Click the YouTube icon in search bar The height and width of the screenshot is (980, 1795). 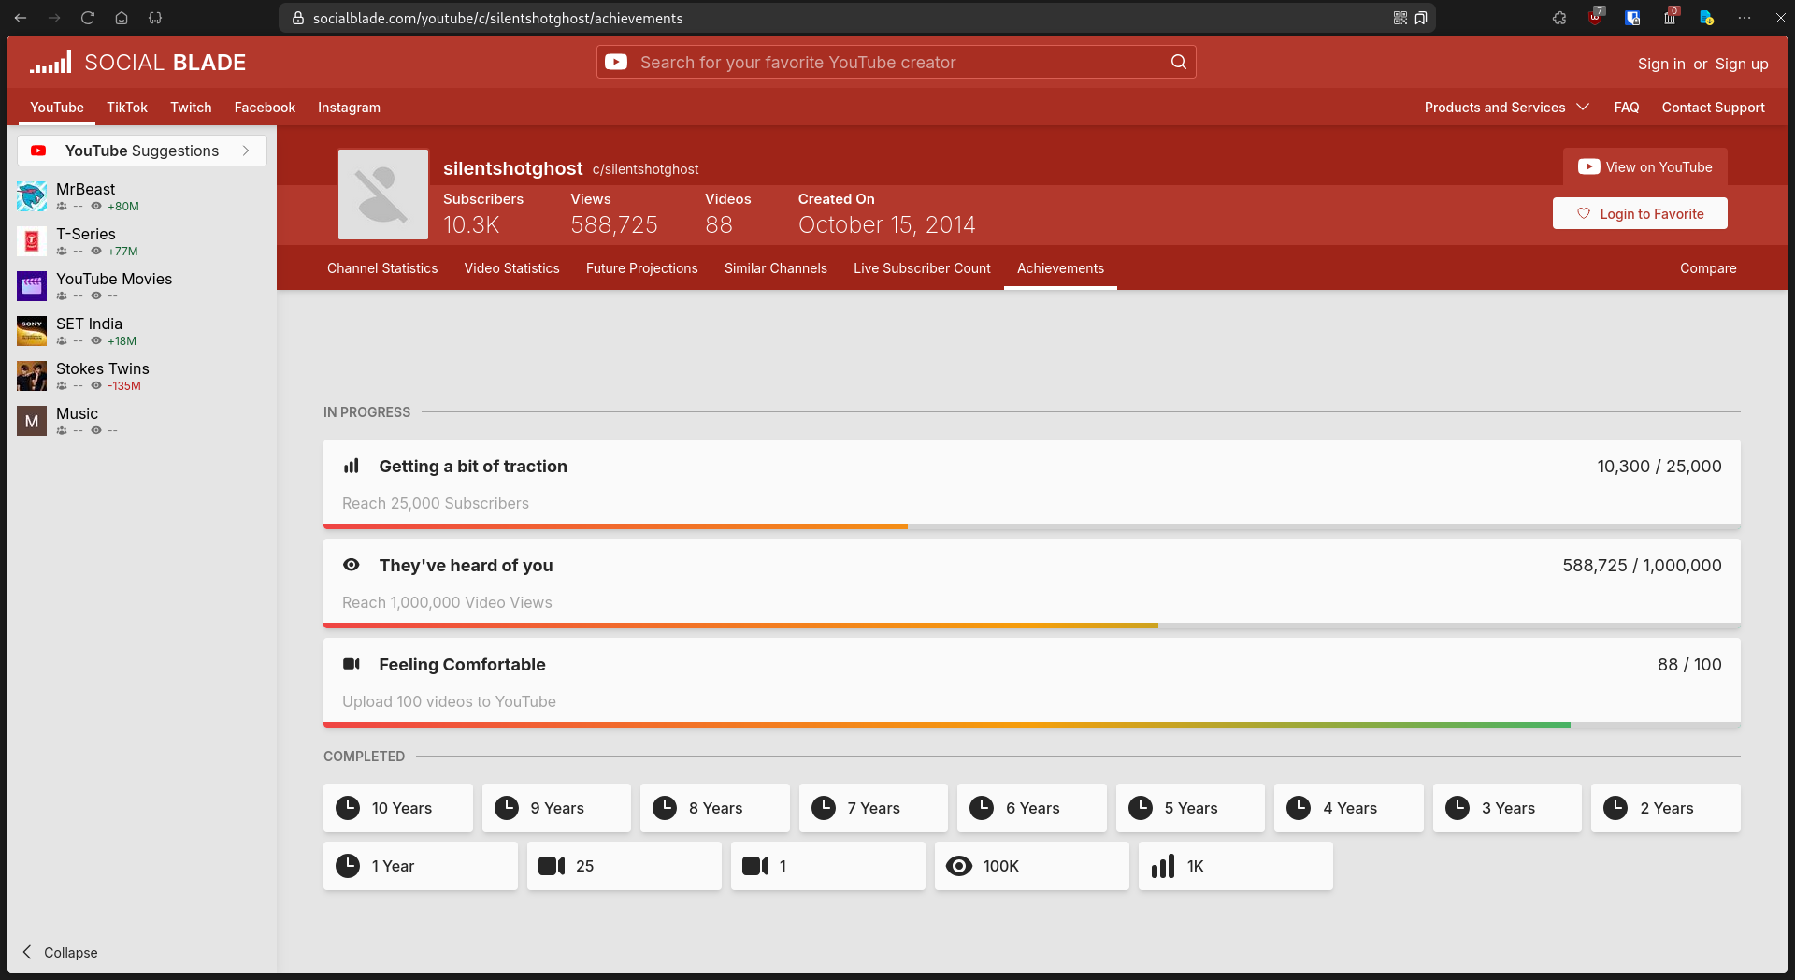click(x=616, y=62)
